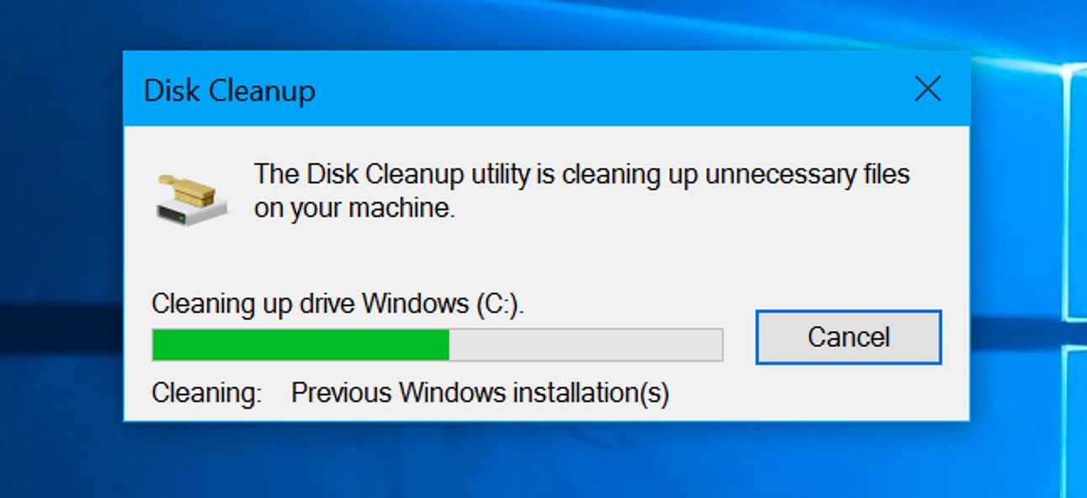Click the Windows logo pane on desktop wallpaper
The height and width of the screenshot is (498, 1087).
(1076, 193)
